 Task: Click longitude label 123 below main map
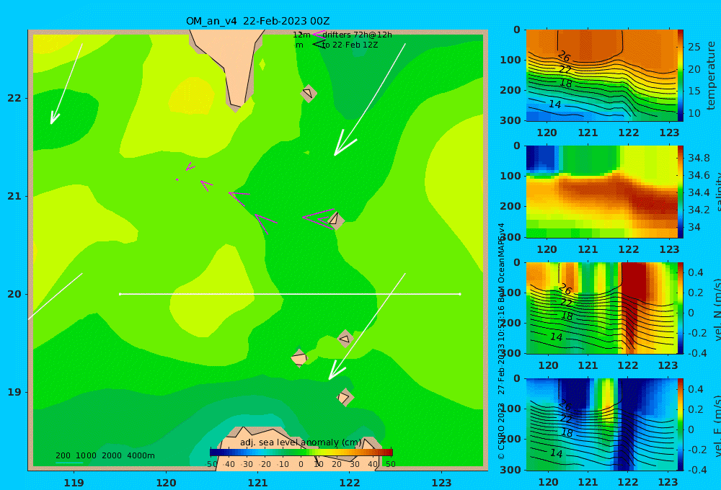point(441,483)
